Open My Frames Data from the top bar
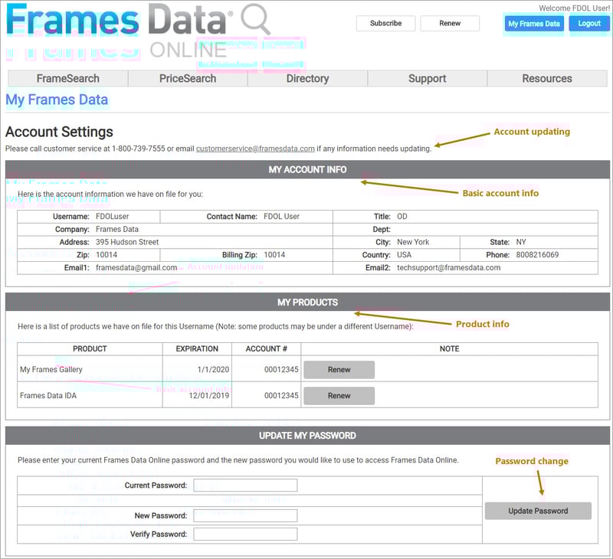 pos(533,25)
